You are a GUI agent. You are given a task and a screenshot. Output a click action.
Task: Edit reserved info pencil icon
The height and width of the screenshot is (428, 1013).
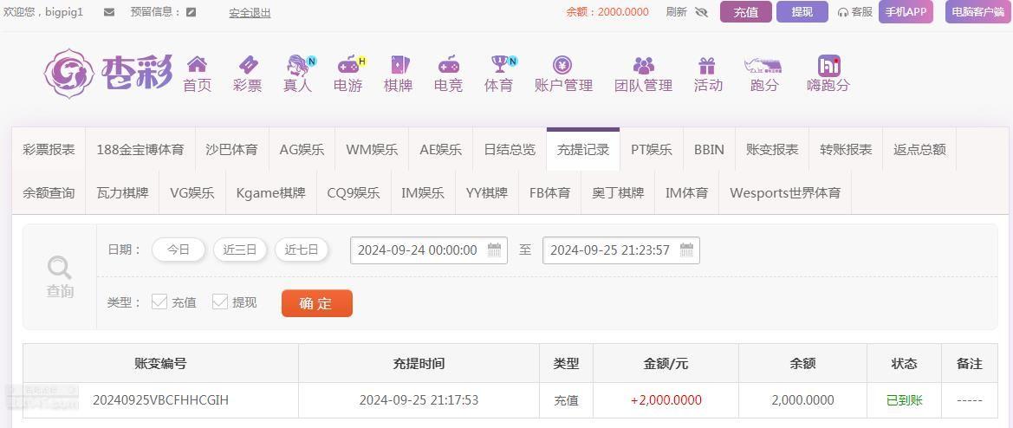point(191,11)
